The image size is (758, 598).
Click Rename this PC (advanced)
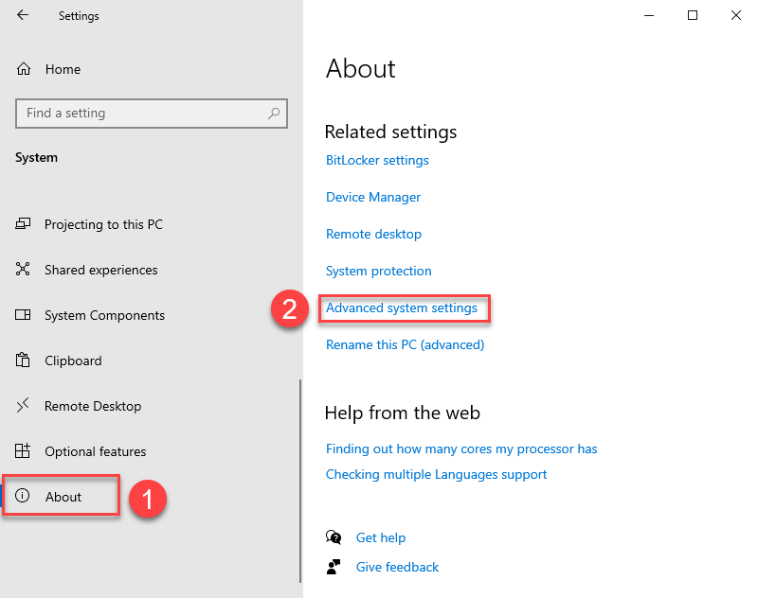(x=405, y=344)
